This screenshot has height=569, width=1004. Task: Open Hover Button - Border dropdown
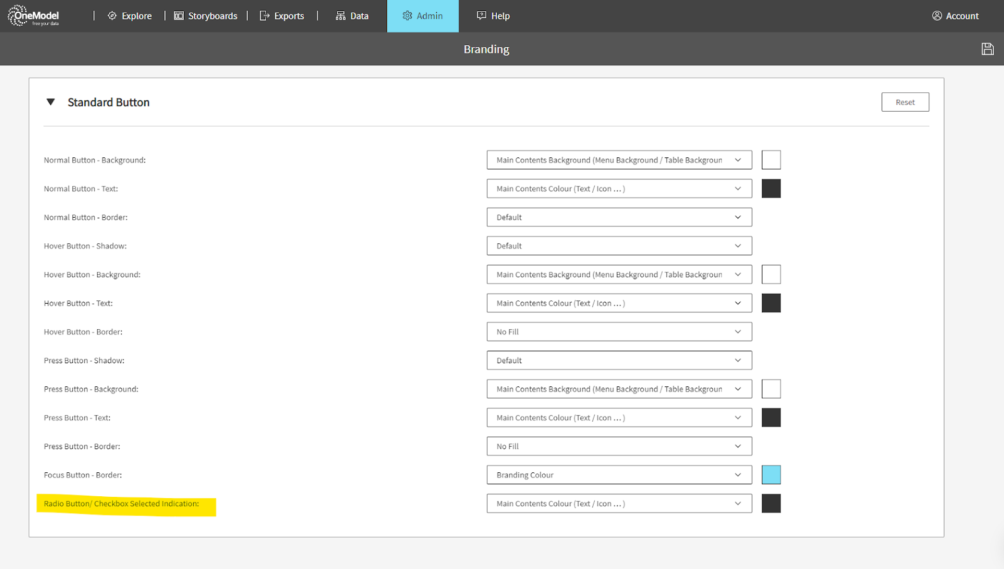(619, 332)
